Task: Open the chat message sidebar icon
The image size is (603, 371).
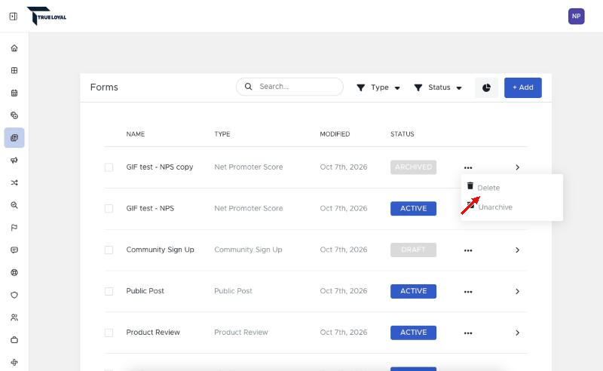Action: pos(14,250)
